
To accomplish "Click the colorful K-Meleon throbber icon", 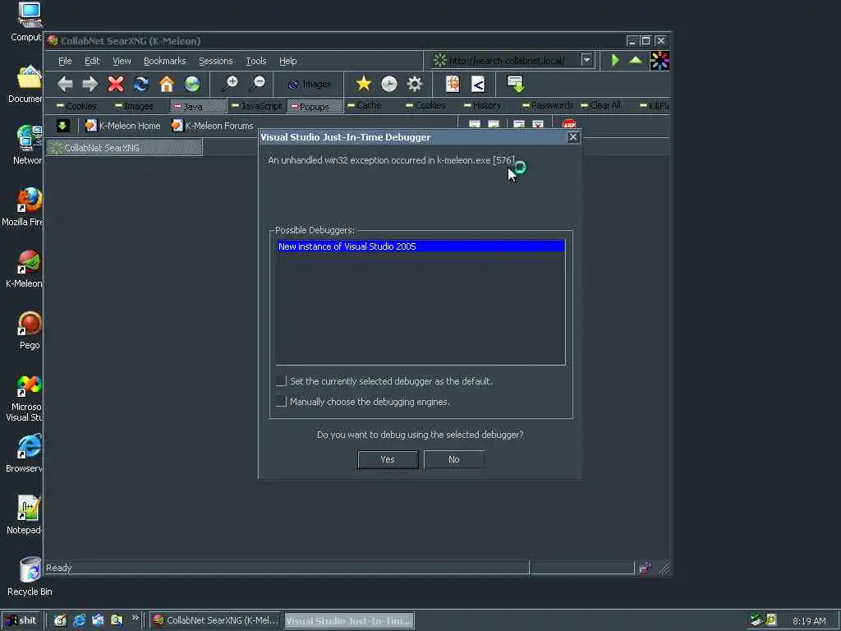I will [x=659, y=61].
